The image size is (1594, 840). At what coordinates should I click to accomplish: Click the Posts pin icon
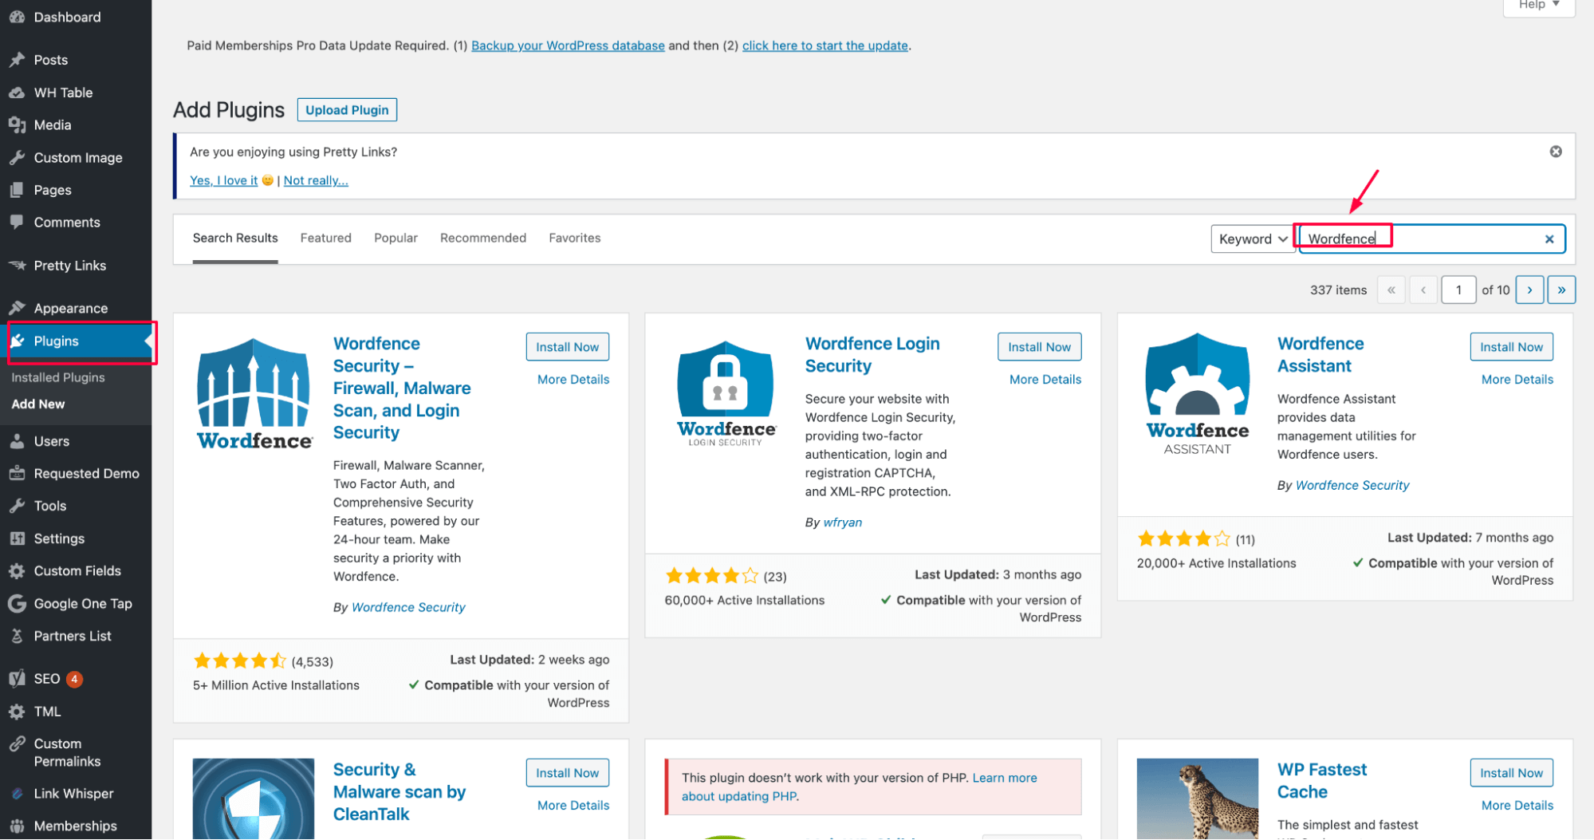17,60
